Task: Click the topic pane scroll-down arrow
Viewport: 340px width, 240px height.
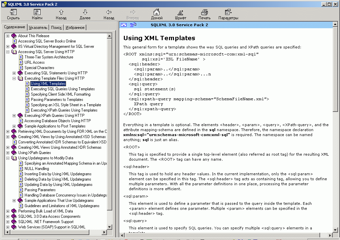Action: pos(335,230)
